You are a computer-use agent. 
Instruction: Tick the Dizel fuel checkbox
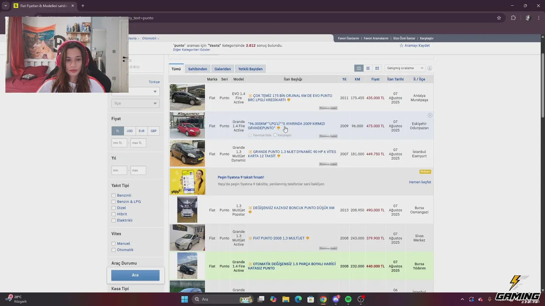(x=114, y=208)
